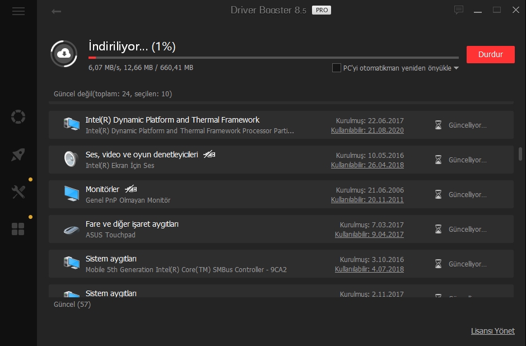Select Intel(R) Dynamic Platform and Thermal Framework title
Image resolution: width=526 pixels, height=346 pixels.
tap(173, 120)
